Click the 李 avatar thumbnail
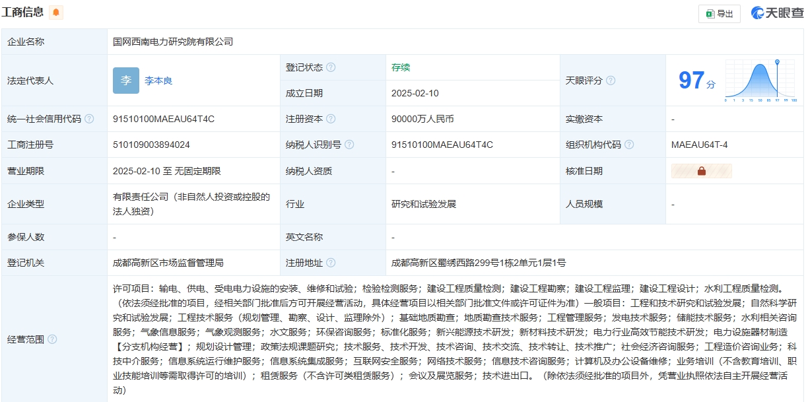Image resolution: width=806 pixels, height=402 pixels. pos(125,80)
